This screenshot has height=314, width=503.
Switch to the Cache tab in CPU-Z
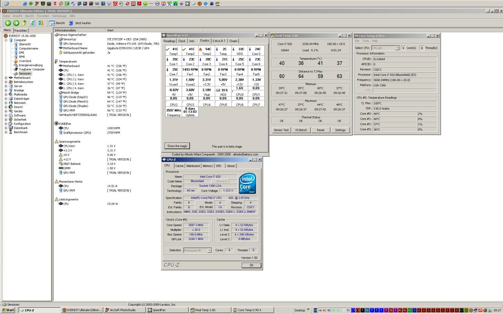(x=179, y=166)
